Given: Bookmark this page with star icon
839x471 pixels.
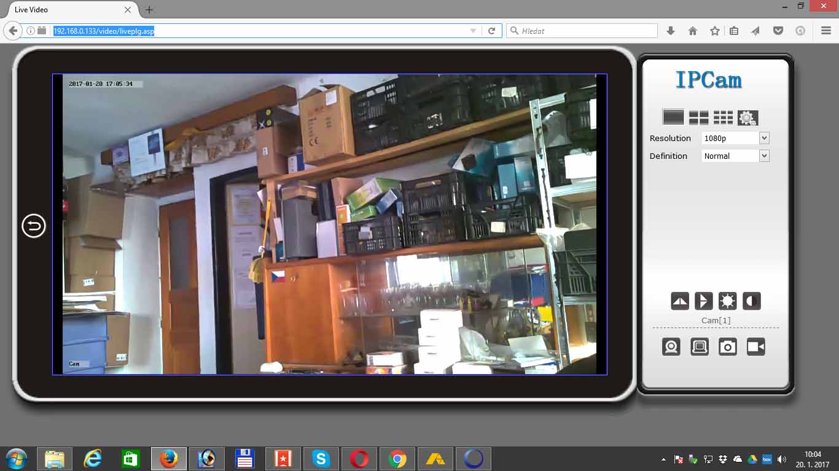Looking at the screenshot, I should point(714,31).
